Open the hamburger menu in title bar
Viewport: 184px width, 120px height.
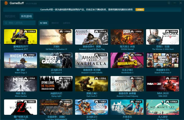169,3
